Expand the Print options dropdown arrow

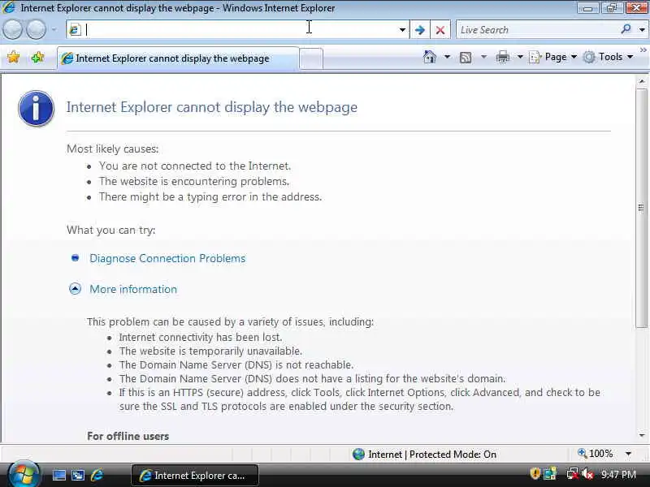[x=520, y=57]
